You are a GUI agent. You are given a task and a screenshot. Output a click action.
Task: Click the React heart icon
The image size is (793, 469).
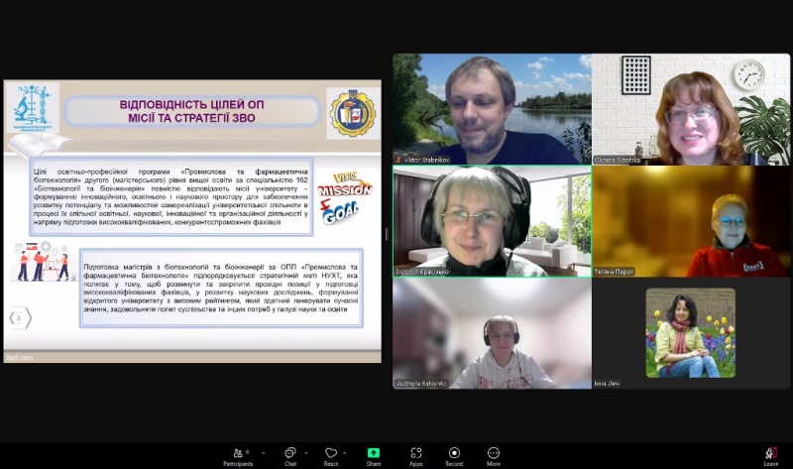(x=331, y=454)
